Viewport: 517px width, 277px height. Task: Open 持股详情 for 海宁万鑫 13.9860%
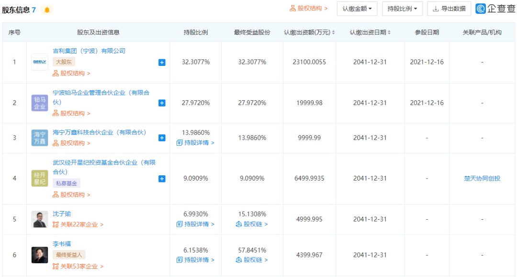[x=195, y=143]
